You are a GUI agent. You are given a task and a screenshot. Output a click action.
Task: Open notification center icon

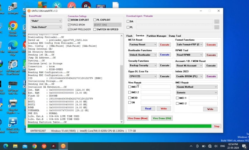pos(245,146)
